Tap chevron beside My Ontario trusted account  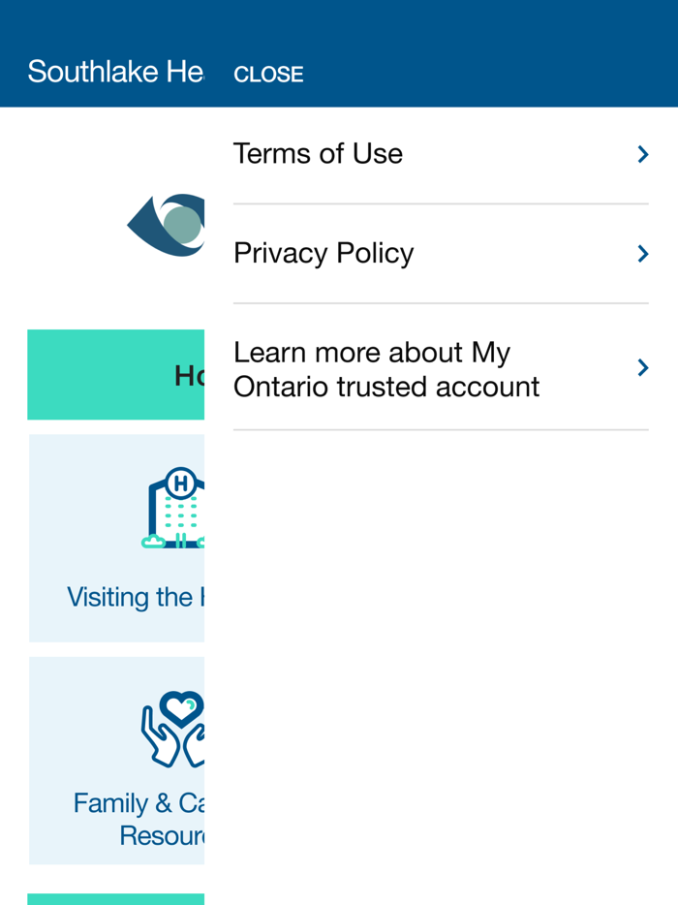pyautogui.click(x=643, y=367)
